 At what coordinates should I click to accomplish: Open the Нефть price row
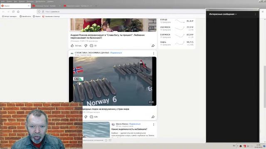point(177,43)
